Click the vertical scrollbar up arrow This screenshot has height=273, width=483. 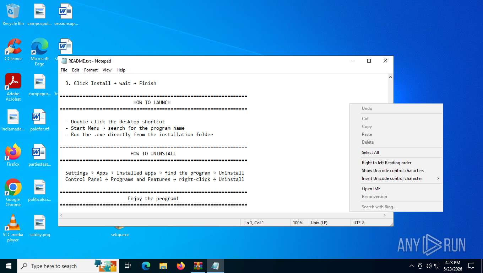click(x=390, y=77)
